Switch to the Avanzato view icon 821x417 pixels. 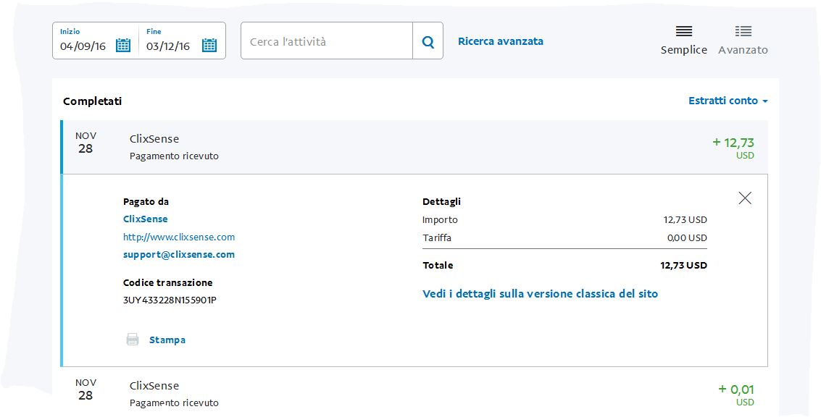pos(743,31)
